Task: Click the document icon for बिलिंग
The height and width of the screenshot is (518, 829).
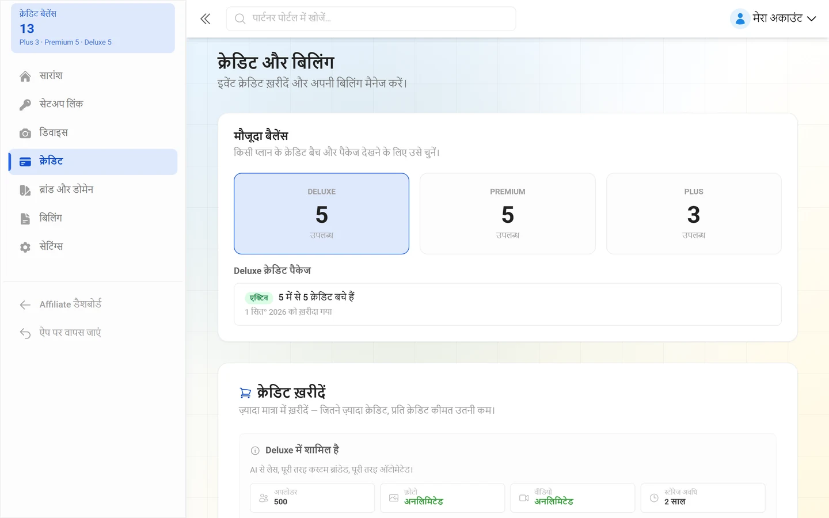Action: 25,219
